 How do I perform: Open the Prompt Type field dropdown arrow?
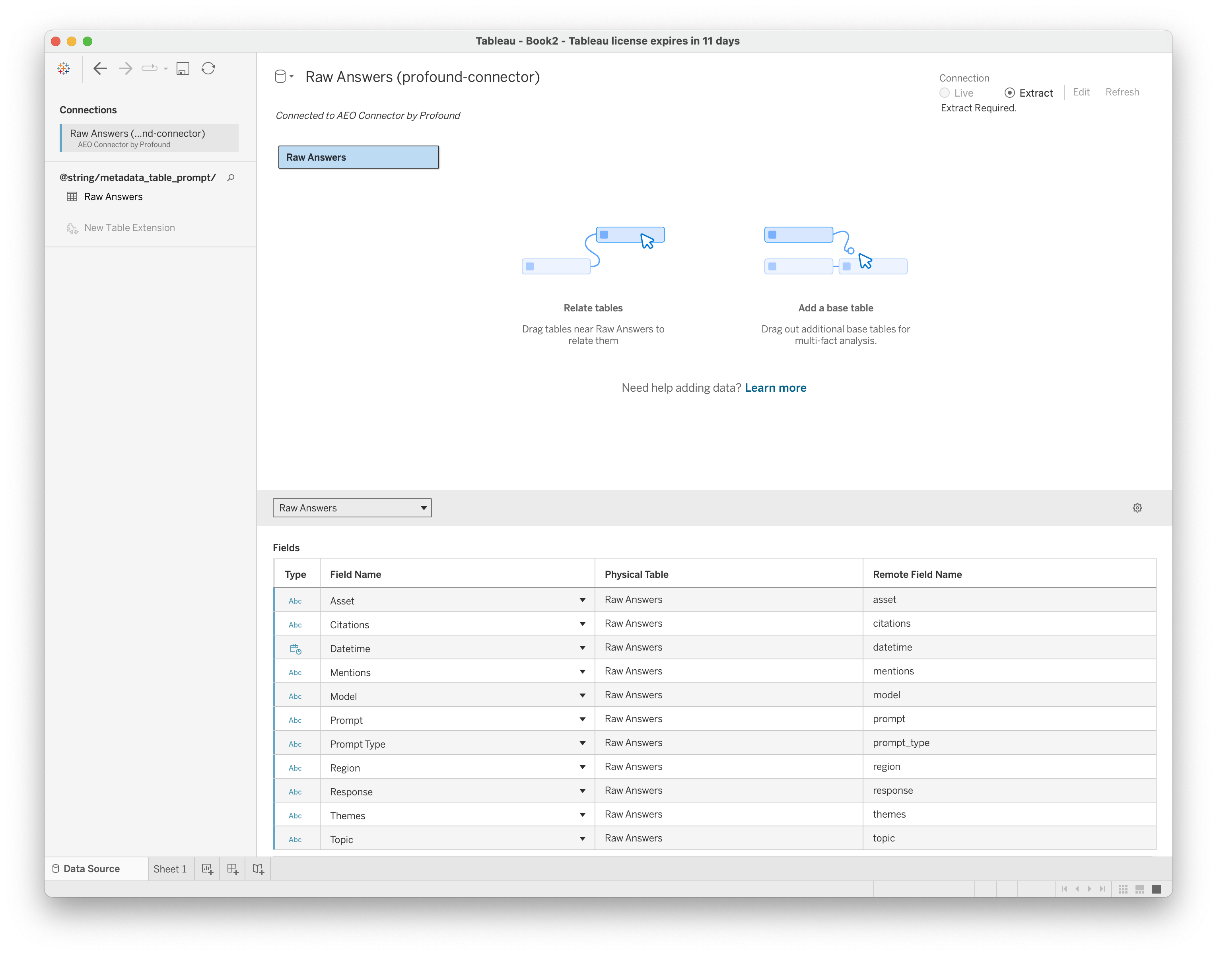point(582,743)
